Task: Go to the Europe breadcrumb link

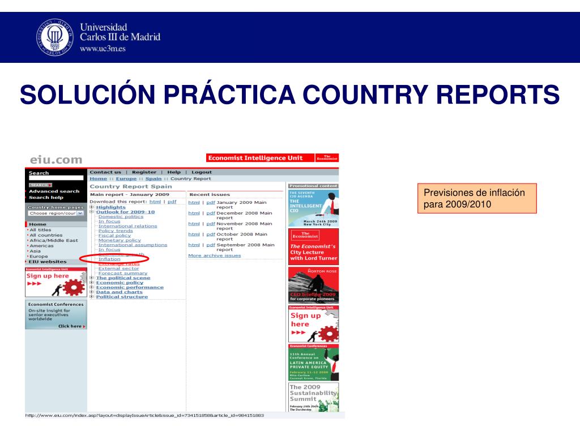Action: tap(126, 178)
